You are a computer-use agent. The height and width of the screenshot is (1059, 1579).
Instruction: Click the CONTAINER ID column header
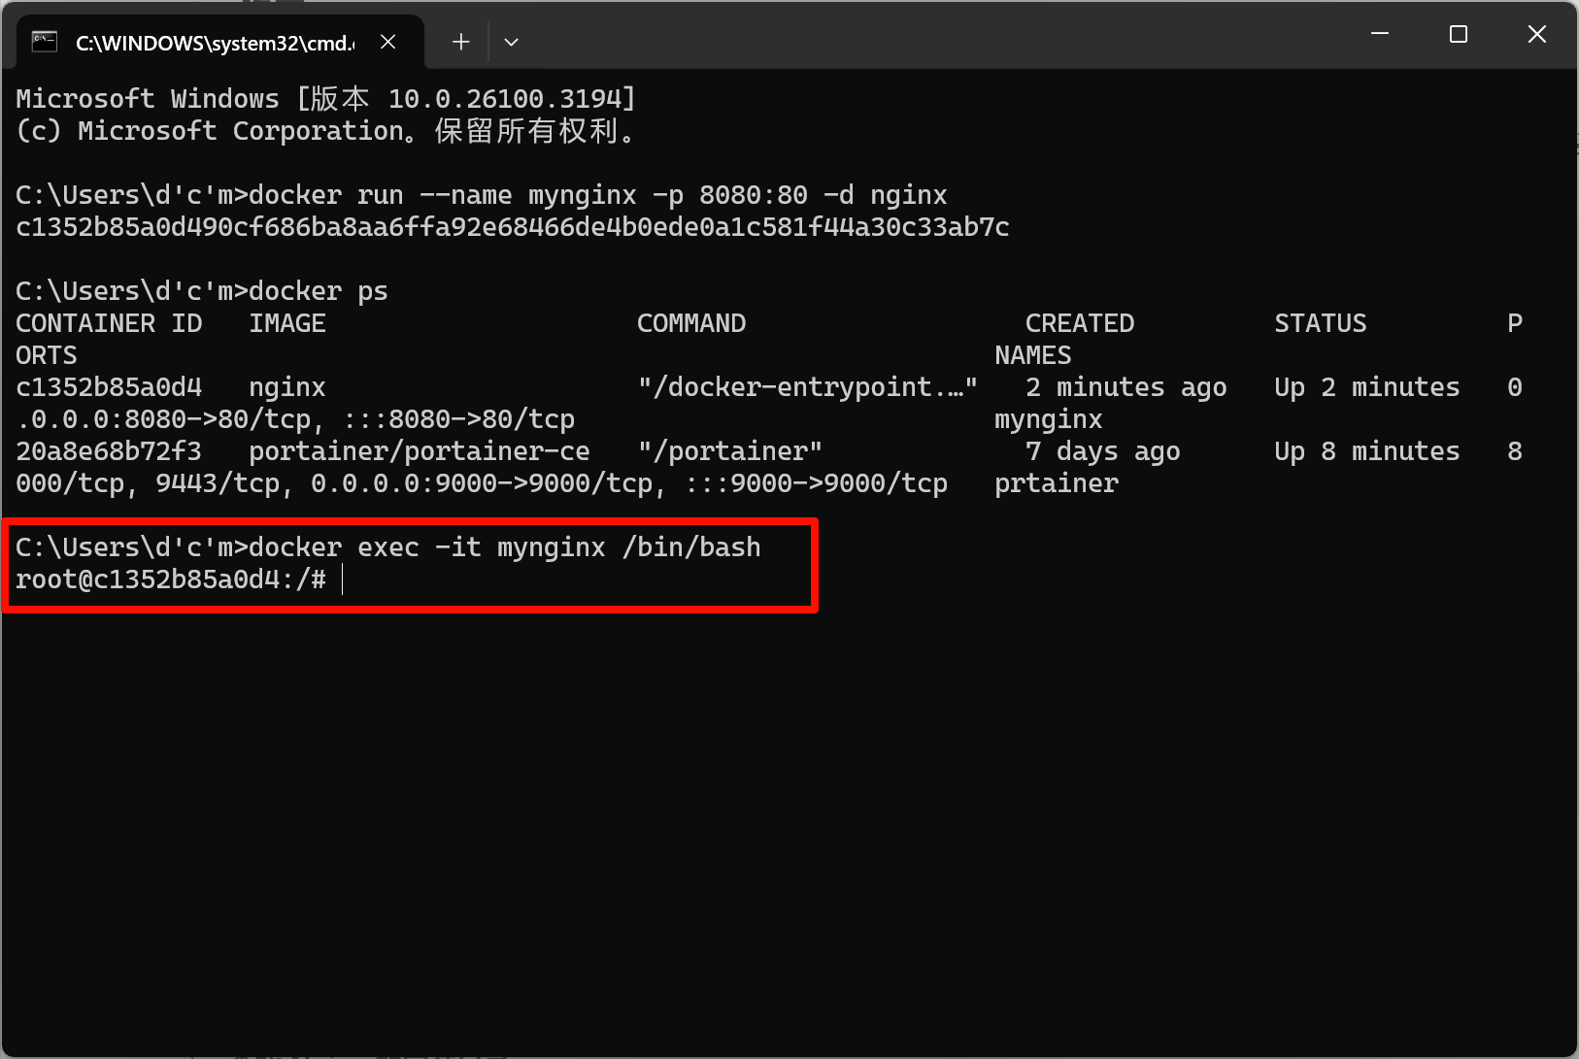109,323
